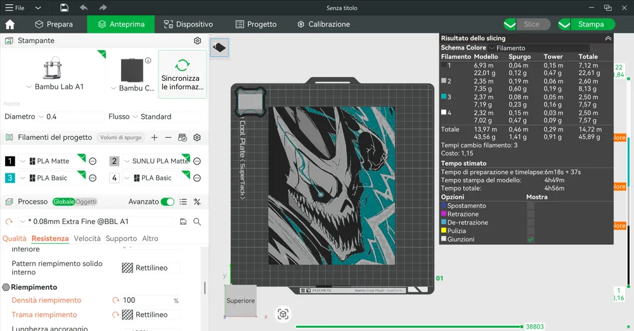The image size is (634, 331).
Task: Select the Globale process mode
Action: coord(63,202)
